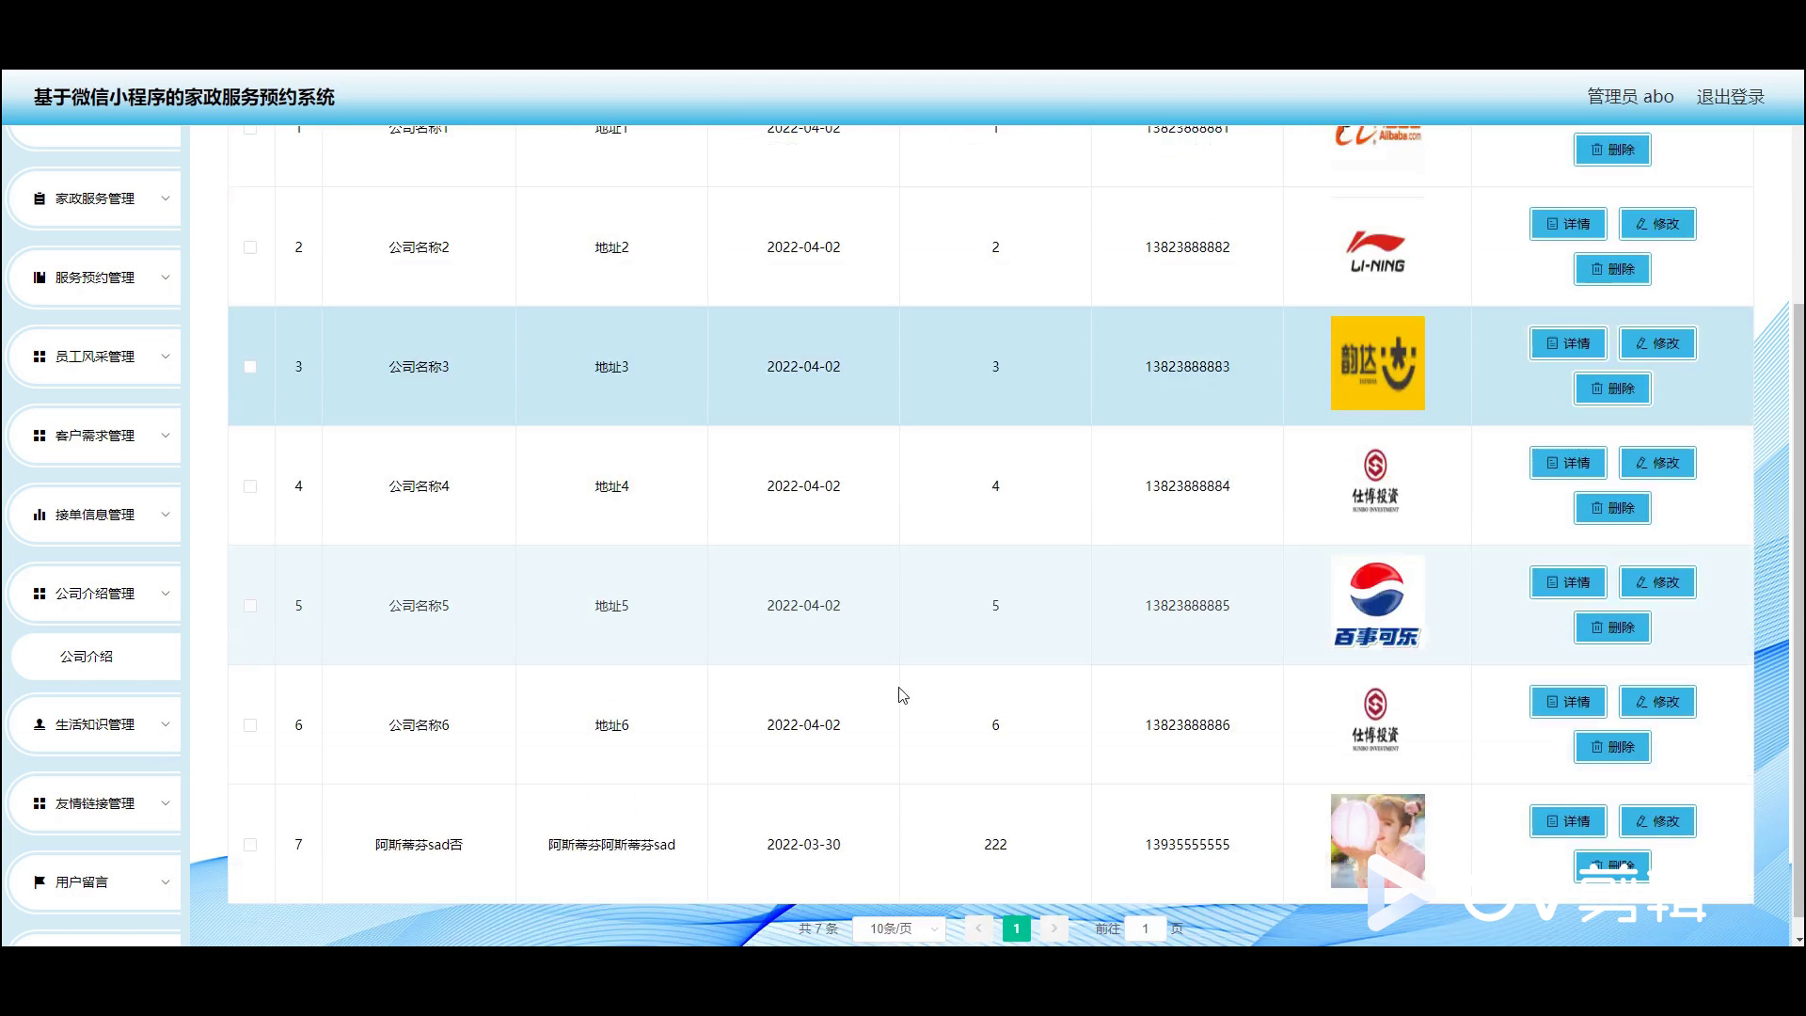Open the 家政服务管理 menu
The width and height of the screenshot is (1806, 1016).
[95, 198]
